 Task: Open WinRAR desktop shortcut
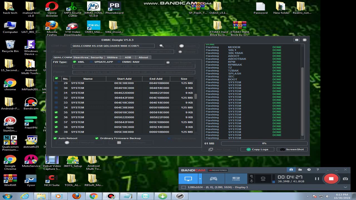point(10,180)
